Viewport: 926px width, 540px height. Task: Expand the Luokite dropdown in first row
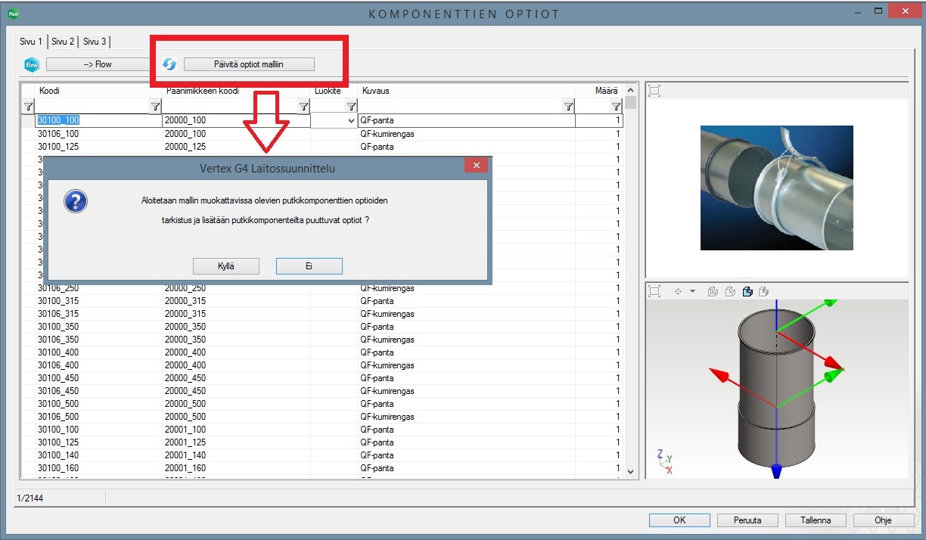click(x=350, y=120)
